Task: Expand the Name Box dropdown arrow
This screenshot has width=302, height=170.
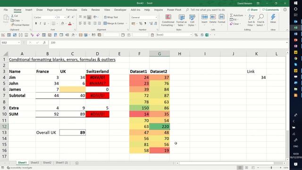Action: (19, 42)
